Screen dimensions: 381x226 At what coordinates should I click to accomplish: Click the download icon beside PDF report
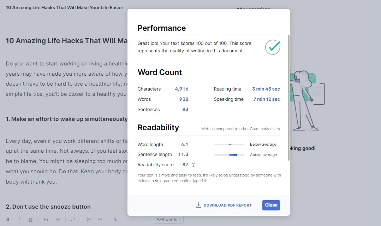(199, 205)
